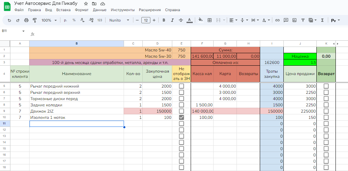Click the insert chart icon

click(x=295, y=20)
